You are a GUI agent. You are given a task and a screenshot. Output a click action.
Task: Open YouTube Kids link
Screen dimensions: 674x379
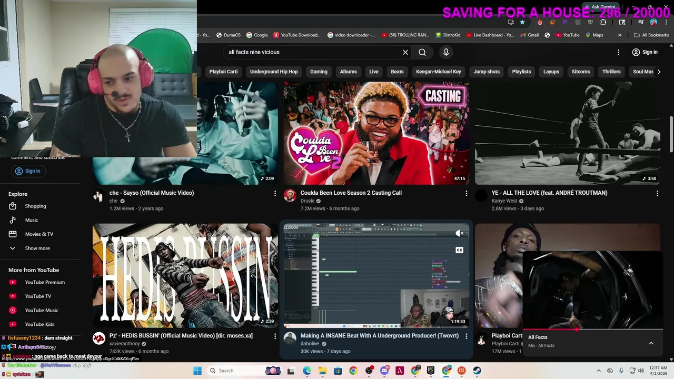[x=39, y=324]
